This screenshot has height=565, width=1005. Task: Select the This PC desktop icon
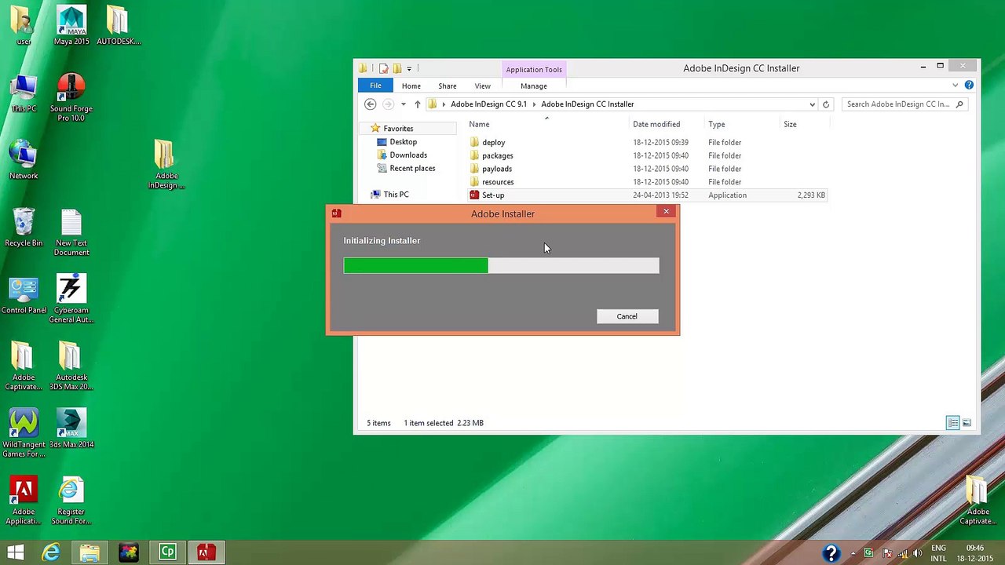pos(24,93)
